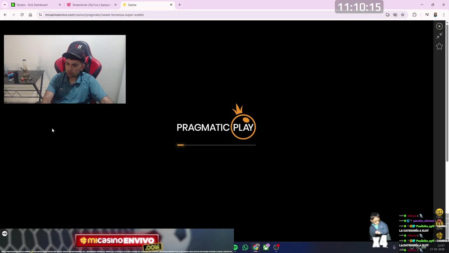Close the Kick Dashboard tab
The width and height of the screenshot is (449, 253).
60,5
